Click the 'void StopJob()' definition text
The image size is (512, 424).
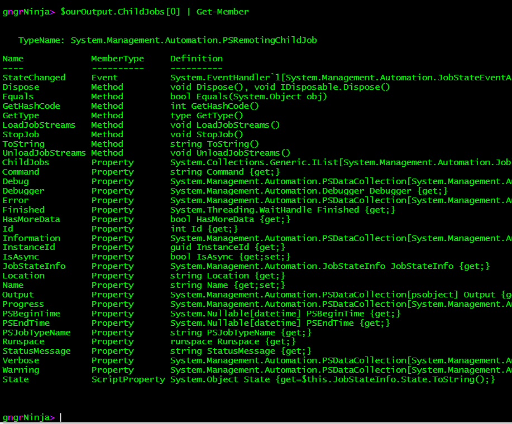(207, 134)
